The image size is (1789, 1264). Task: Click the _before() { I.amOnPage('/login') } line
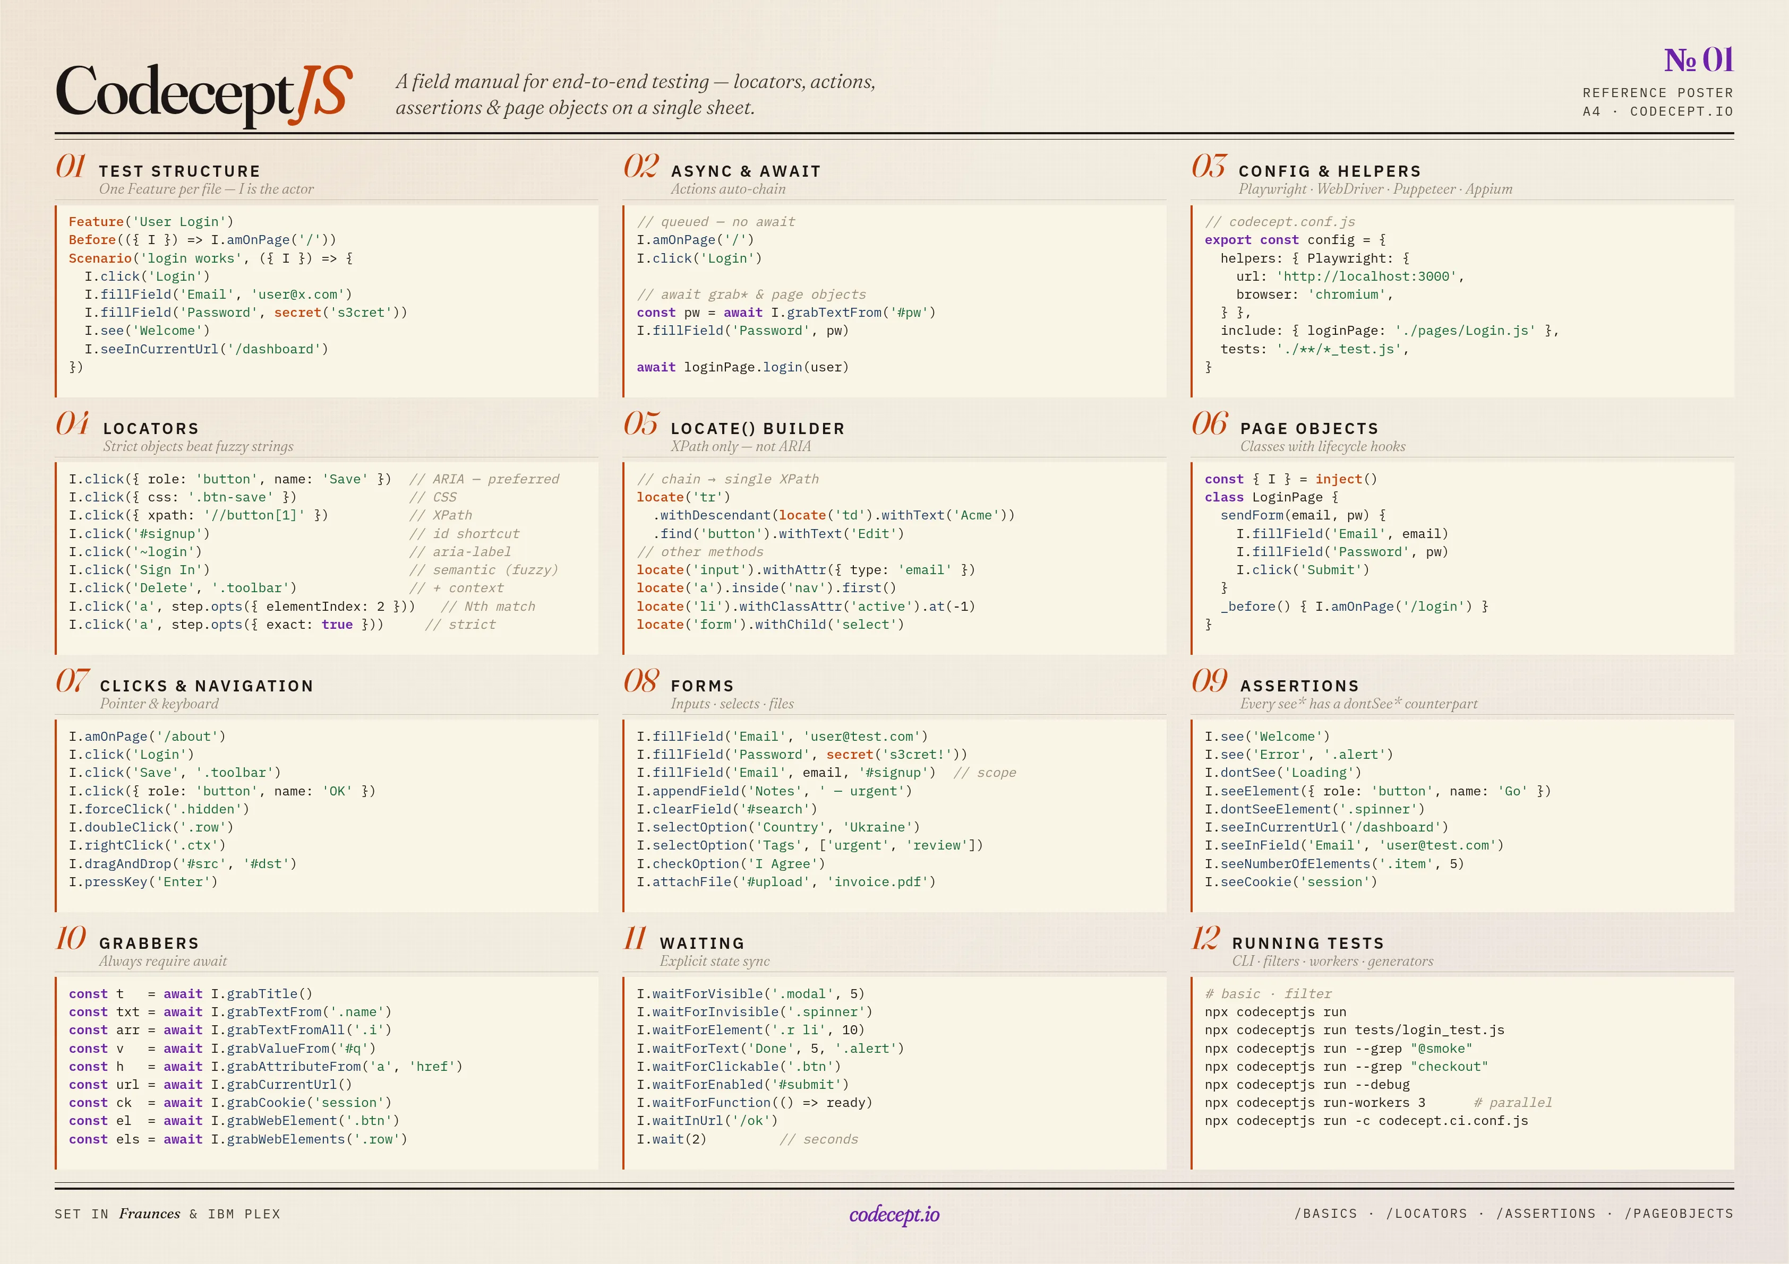point(1354,606)
